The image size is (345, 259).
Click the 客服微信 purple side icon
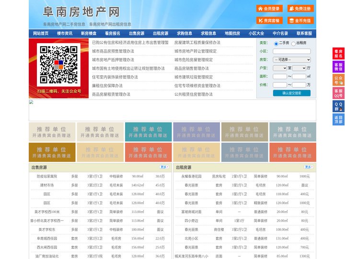click(x=338, y=67)
